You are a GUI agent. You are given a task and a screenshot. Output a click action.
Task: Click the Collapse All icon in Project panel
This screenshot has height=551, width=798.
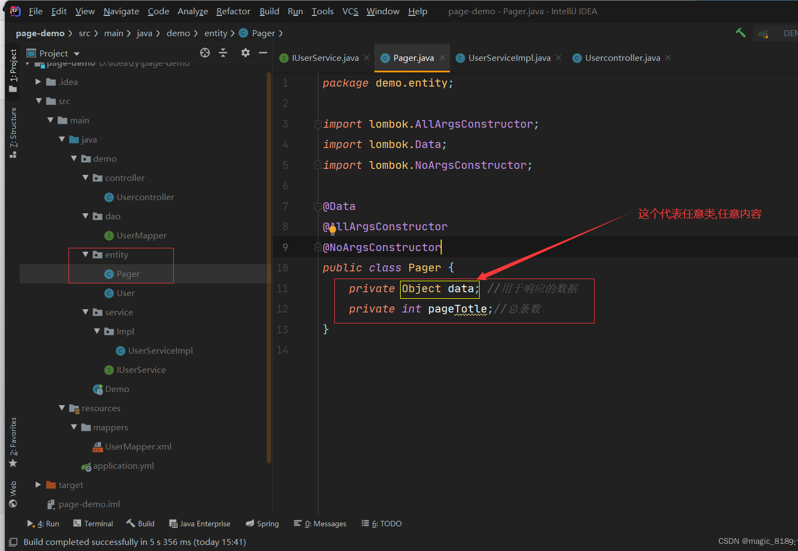click(x=223, y=53)
